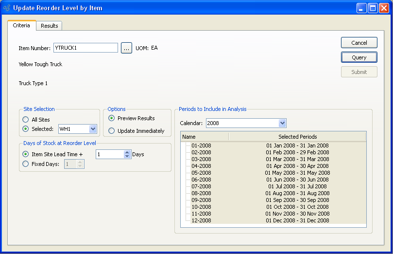Click the Selected Periods column header
Screen dimensions: 393x254
(x=297, y=137)
